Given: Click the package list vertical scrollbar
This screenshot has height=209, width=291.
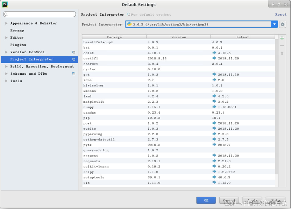Looking at the screenshot, I should [277, 107].
